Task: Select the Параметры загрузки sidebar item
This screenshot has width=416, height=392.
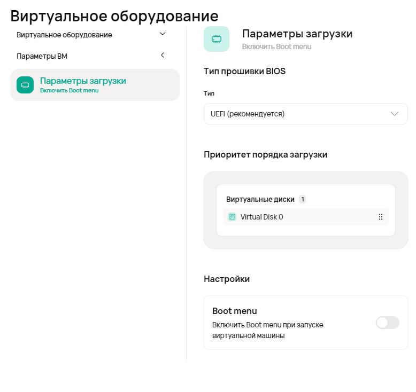Action: click(83, 81)
